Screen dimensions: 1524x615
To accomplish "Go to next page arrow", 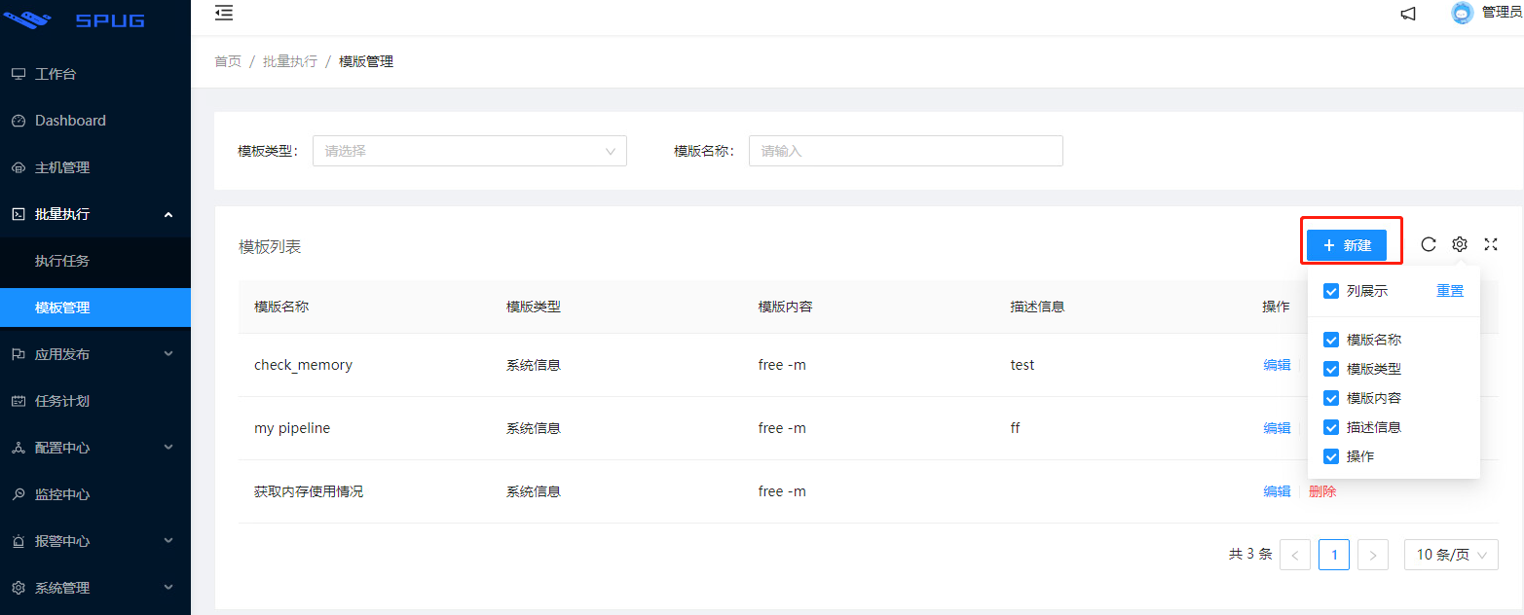I will 1373,555.
